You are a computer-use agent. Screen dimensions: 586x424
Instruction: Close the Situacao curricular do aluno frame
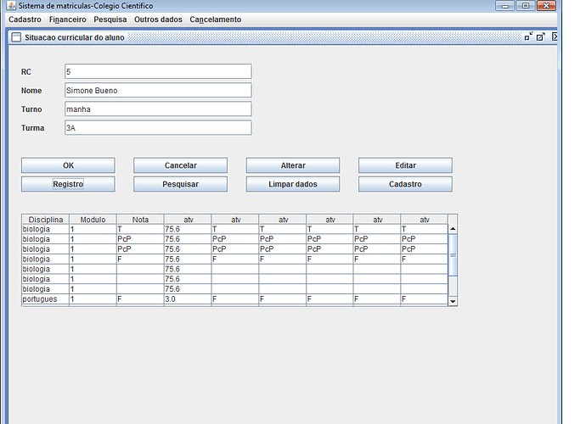point(555,37)
